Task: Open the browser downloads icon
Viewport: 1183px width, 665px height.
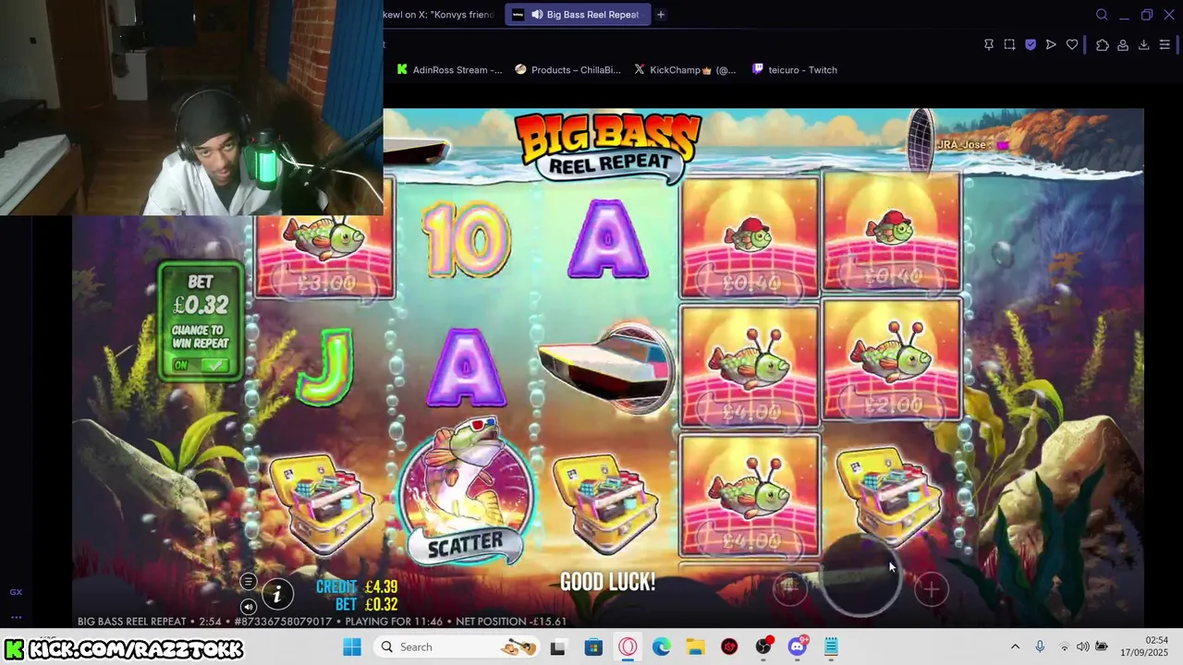Action: [1143, 44]
